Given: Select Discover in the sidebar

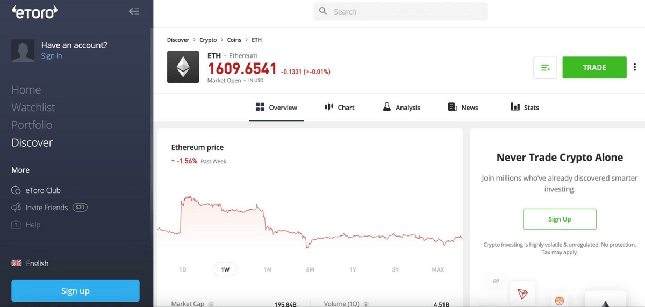Looking at the screenshot, I should (x=32, y=142).
